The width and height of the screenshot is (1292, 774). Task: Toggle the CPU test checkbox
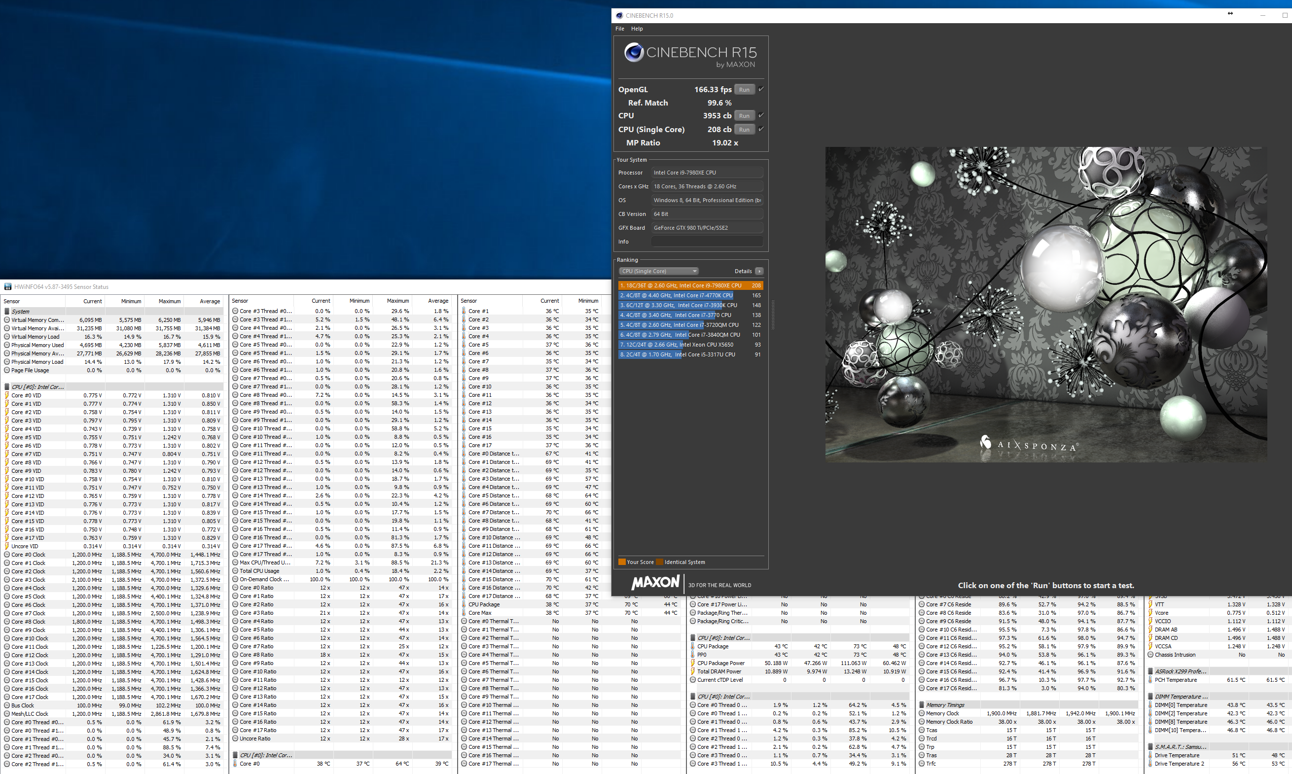point(761,115)
